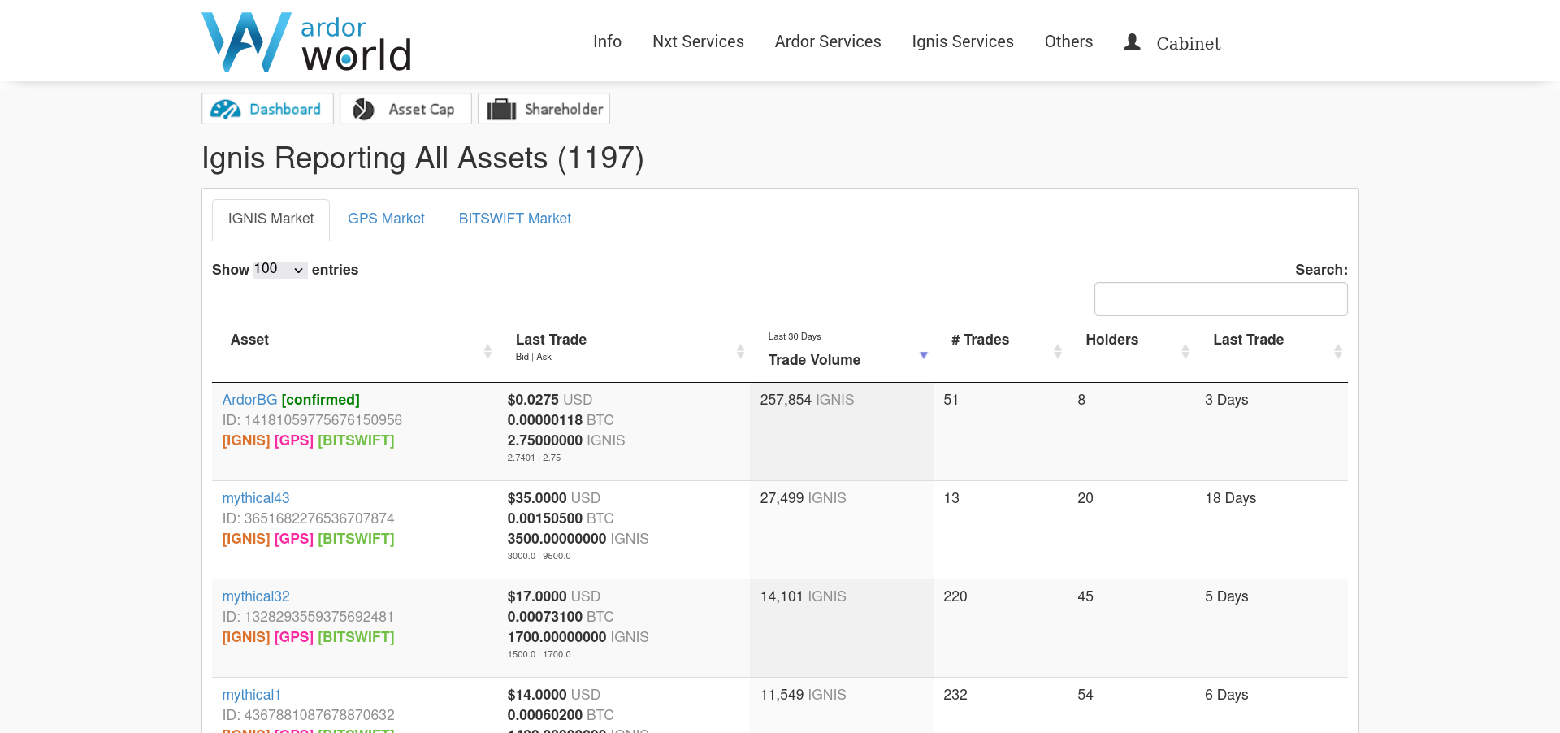Click the $35.0000 USD price
Image resolution: width=1560 pixels, height=733 pixels.
554,498
